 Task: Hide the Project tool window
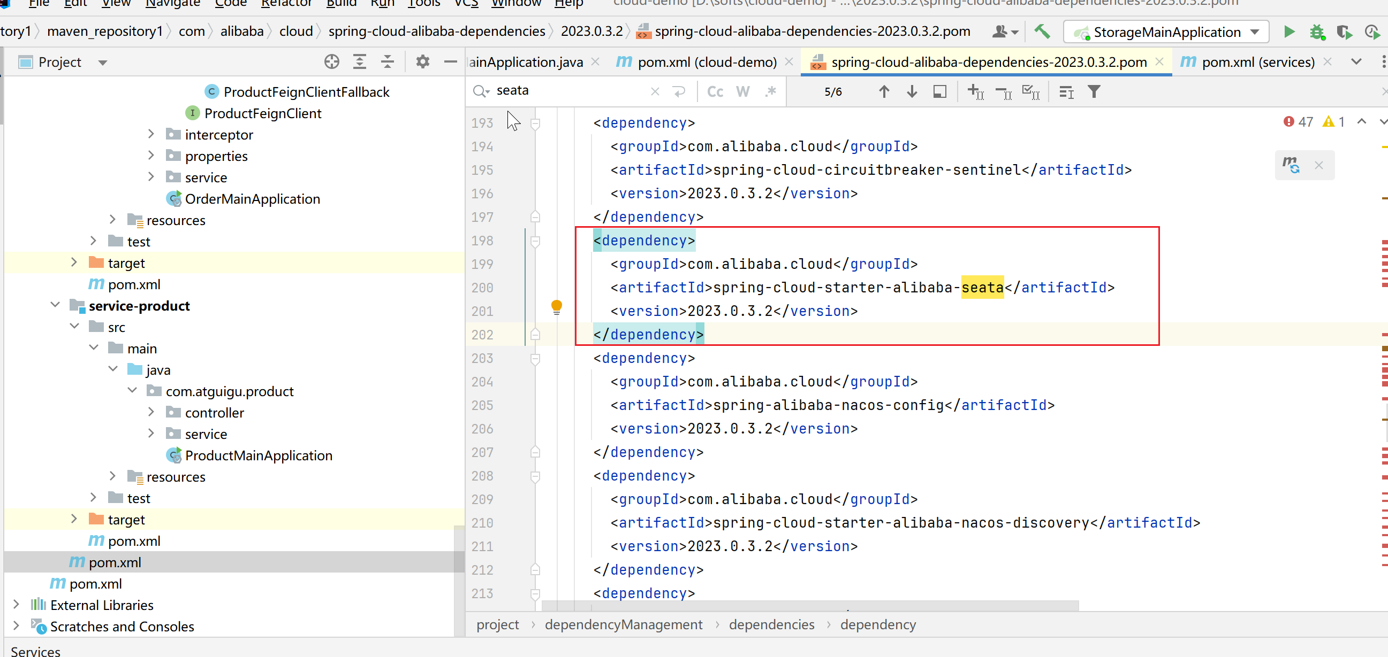click(x=451, y=62)
